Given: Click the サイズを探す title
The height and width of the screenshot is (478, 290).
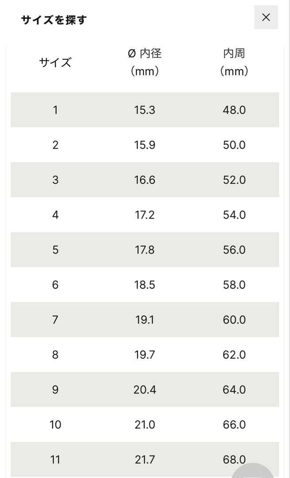Looking at the screenshot, I should 54,20.
